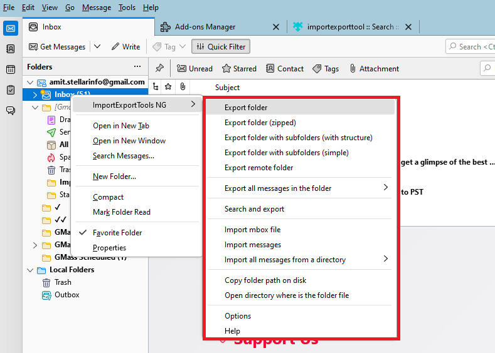Open the View menu
Image resolution: width=495 pixels, height=353 pixels.
pyautogui.click(x=50, y=8)
